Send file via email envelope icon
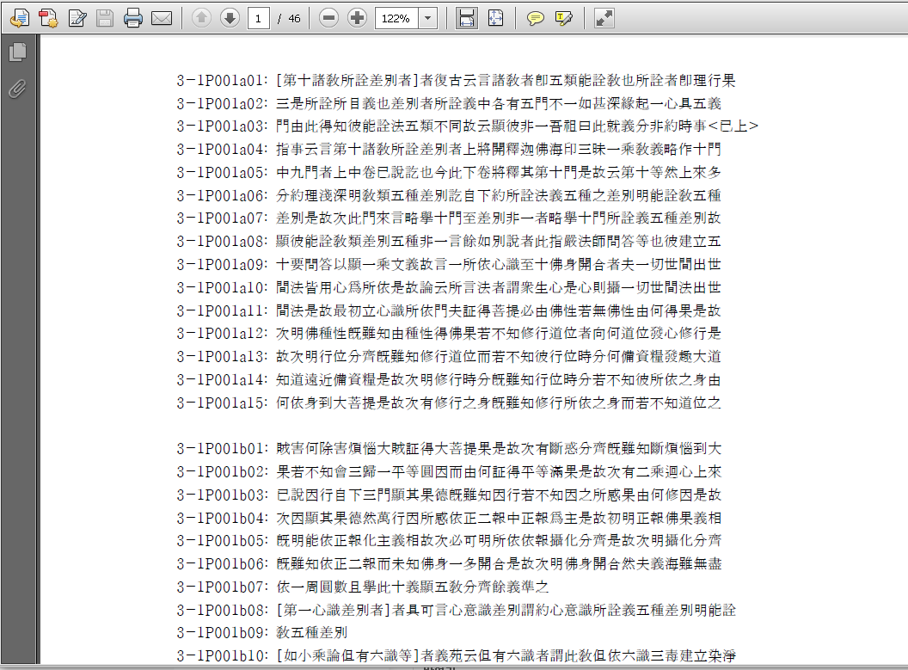 point(162,17)
